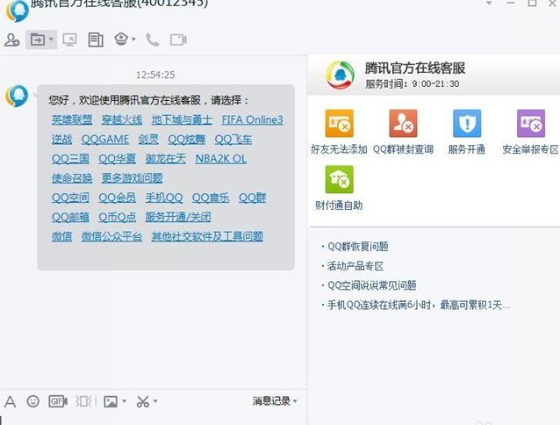Select the QQ群 link

pyautogui.click(x=253, y=198)
